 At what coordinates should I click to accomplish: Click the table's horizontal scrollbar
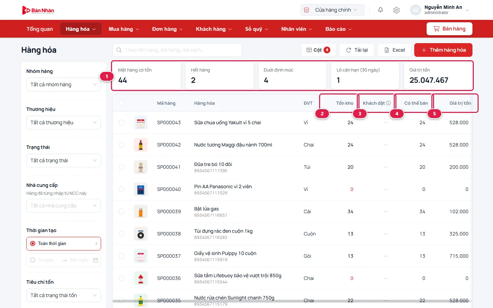pos(292,301)
